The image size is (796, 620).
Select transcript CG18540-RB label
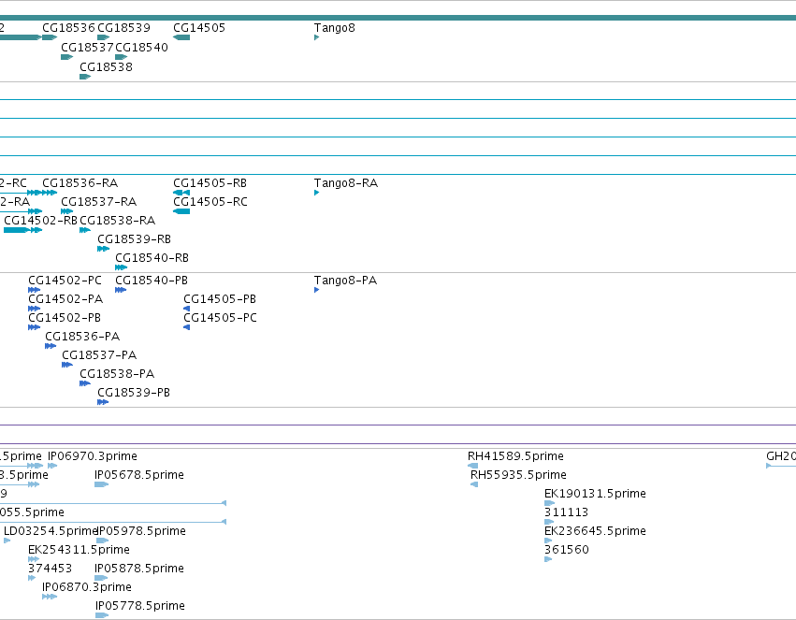[x=152, y=258]
